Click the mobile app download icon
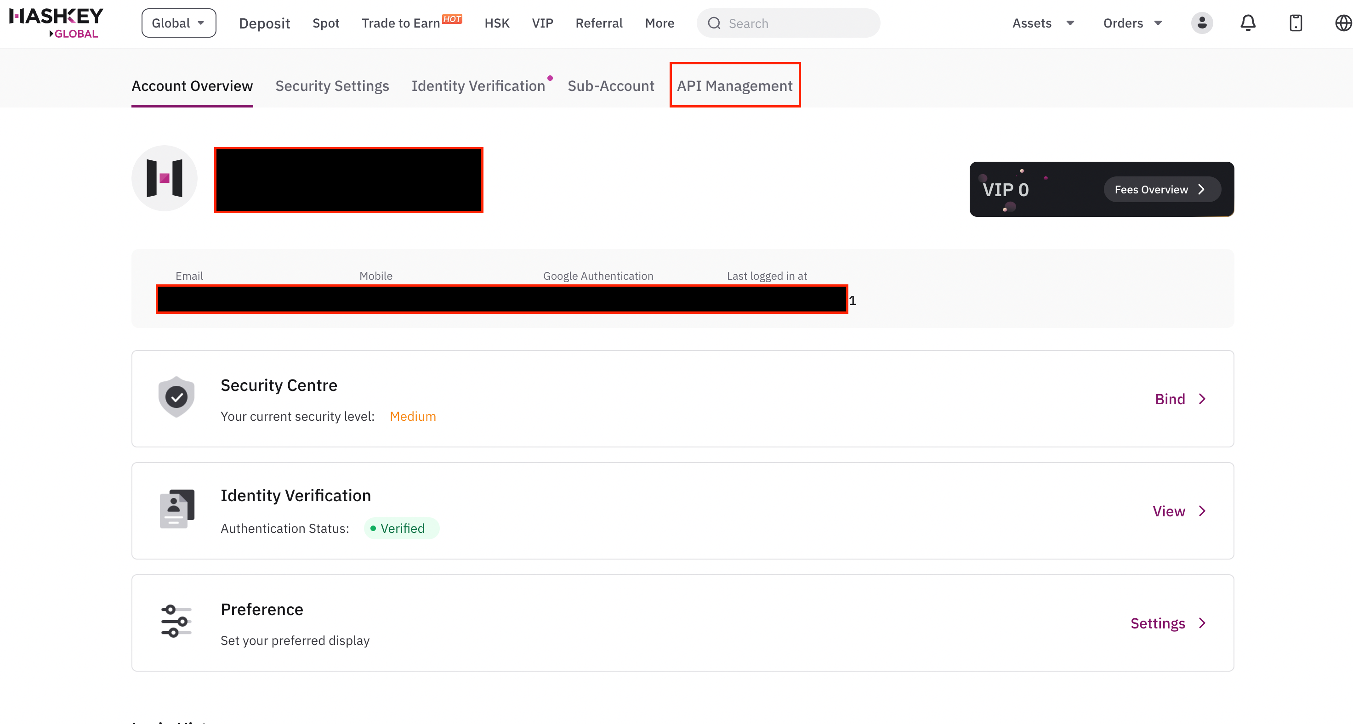1353x724 pixels. point(1296,23)
